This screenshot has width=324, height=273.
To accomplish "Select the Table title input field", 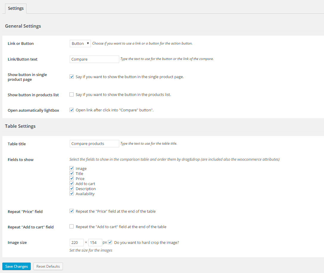I will click(x=94, y=143).
